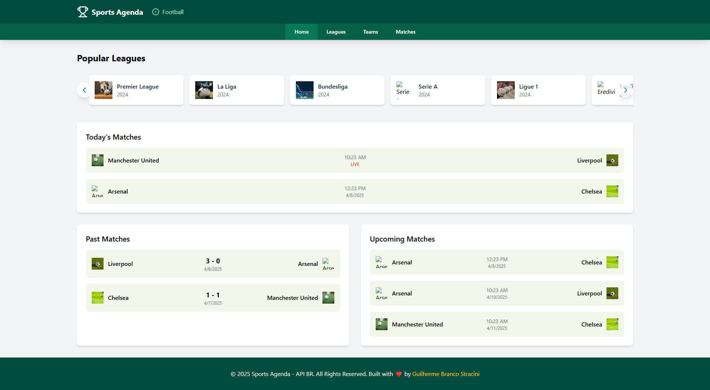Select the Football sport icon in header
The width and height of the screenshot is (710, 390).
155,12
